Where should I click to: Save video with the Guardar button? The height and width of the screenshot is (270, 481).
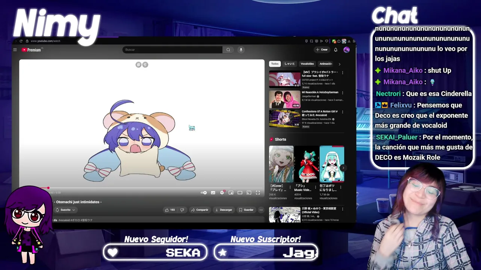(246, 210)
